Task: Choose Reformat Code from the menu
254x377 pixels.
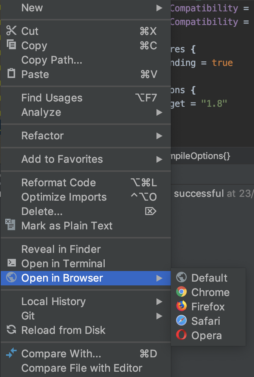Action: point(59,182)
